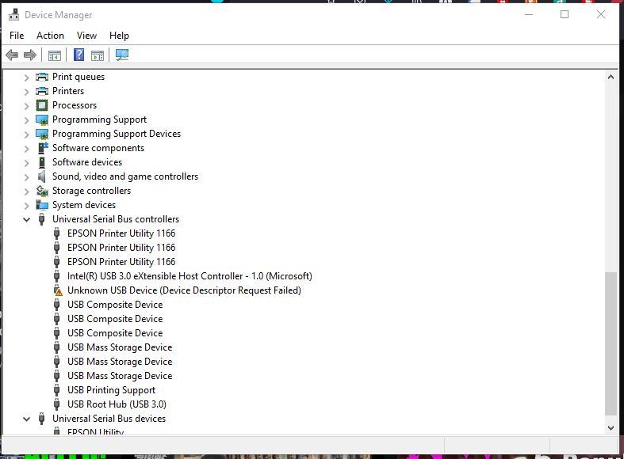624x459 pixels.
Task: Expand the Print queues node
Action: tap(27, 78)
